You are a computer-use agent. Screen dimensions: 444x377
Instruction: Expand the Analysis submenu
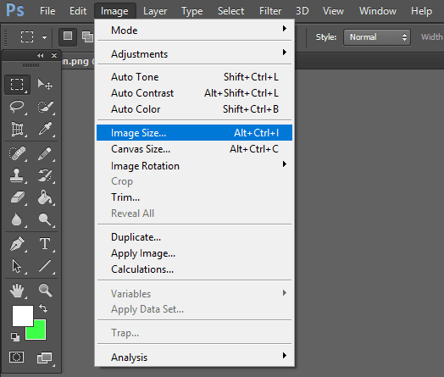(194, 358)
